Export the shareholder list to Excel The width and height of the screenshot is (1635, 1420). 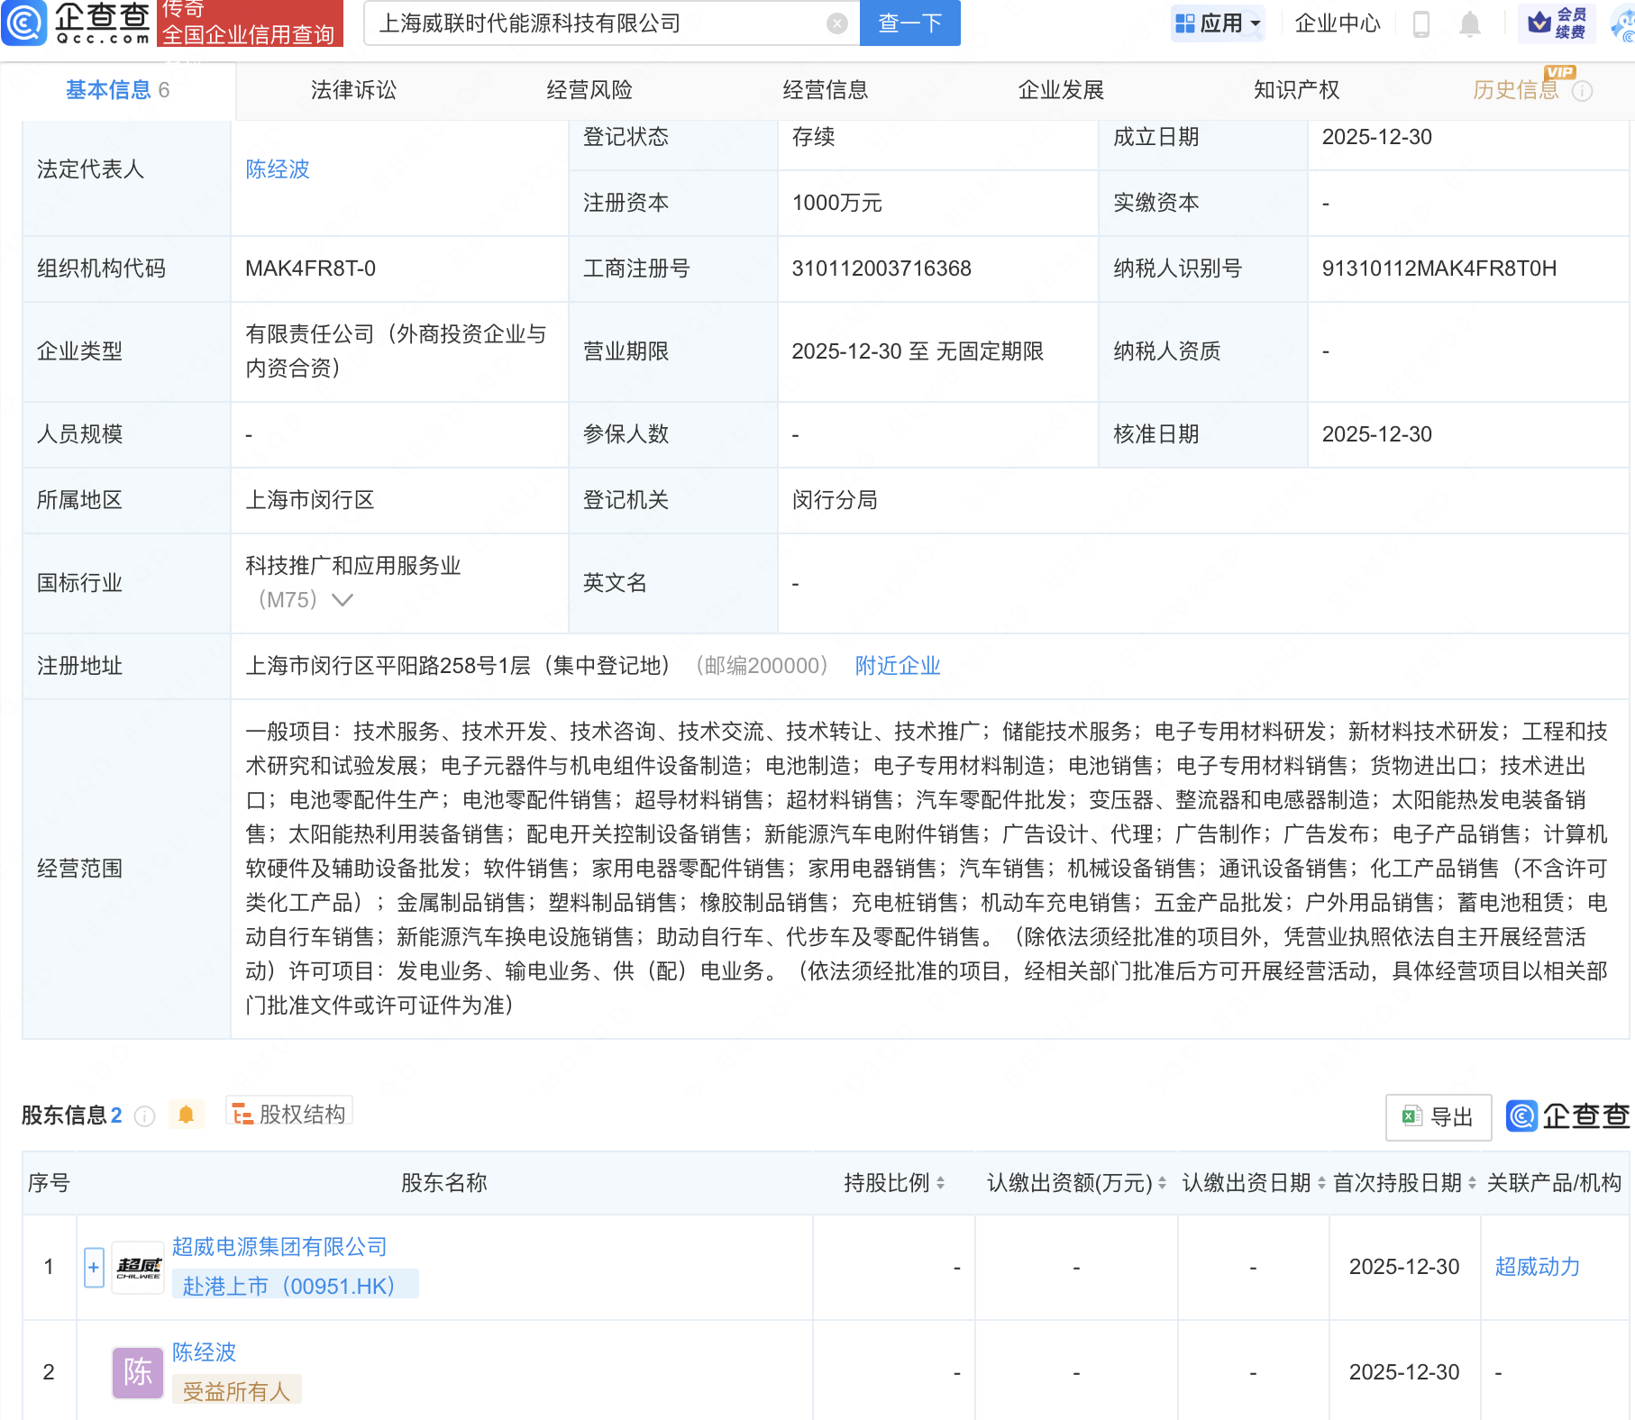point(1438,1117)
